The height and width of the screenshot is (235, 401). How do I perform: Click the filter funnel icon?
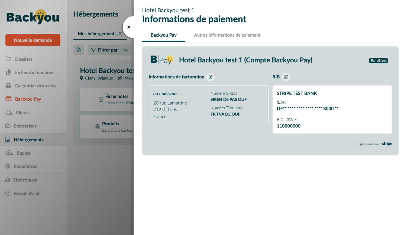coord(93,50)
